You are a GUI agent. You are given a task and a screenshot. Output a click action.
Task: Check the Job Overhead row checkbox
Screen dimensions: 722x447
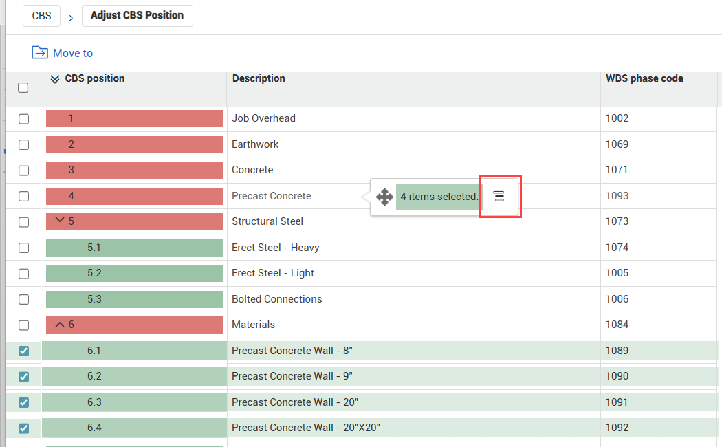click(x=23, y=119)
